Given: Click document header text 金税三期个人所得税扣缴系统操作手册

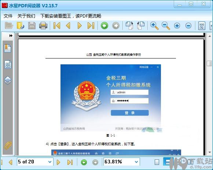Looking at the screenshot, I should tap(117, 54).
